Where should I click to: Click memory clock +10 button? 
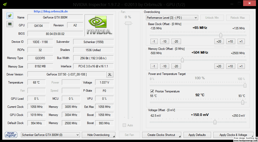pos(230,66)
